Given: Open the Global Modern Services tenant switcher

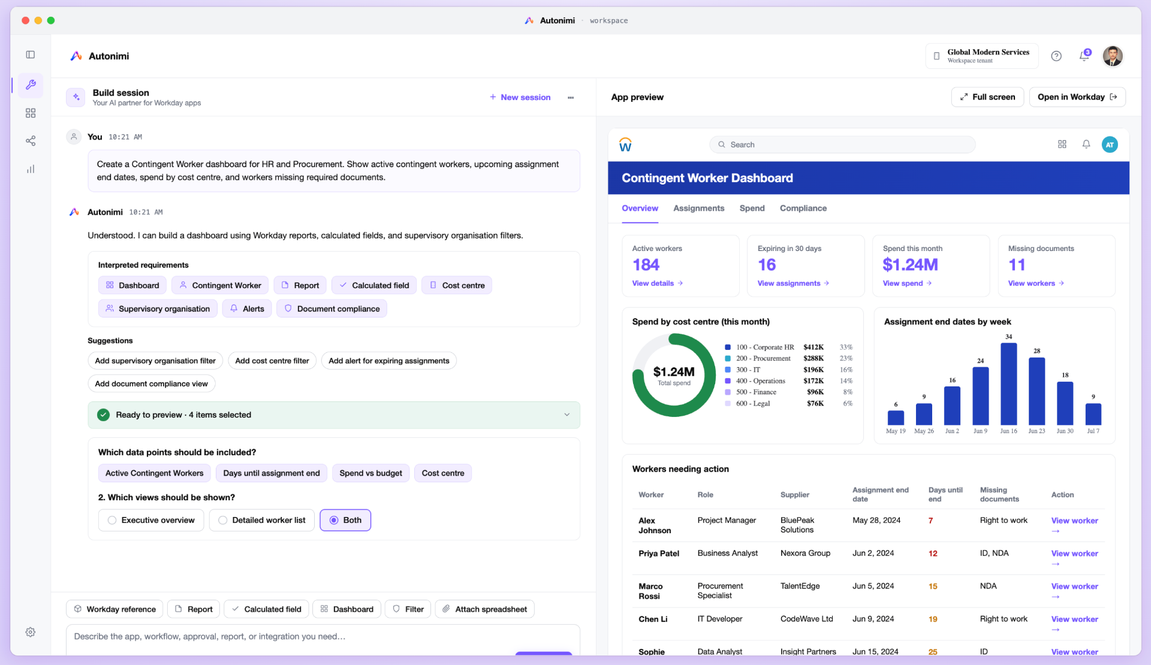Looking at the screenshot, I should 982,56.
